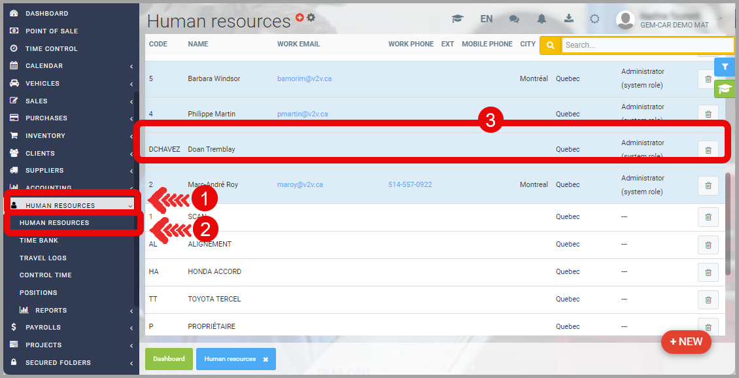Switch language using EN selector
Image resolution: width=739 pixels, height=378 pixels.
pyautogui.click(x=486, y=19)
